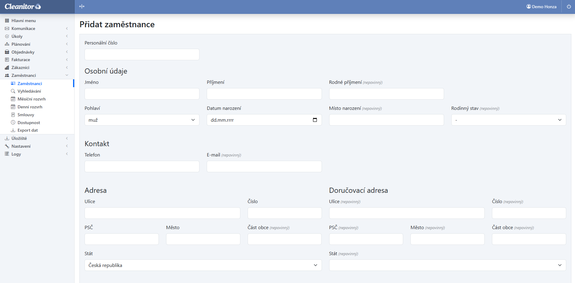The image size is (575, 283).
Task: Open the Rodinný stav dropdown
Action: [x=508, y=120]
